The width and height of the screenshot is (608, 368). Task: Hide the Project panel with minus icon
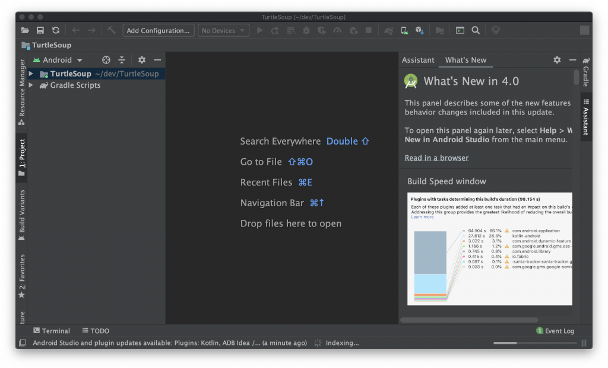point(157,60)
